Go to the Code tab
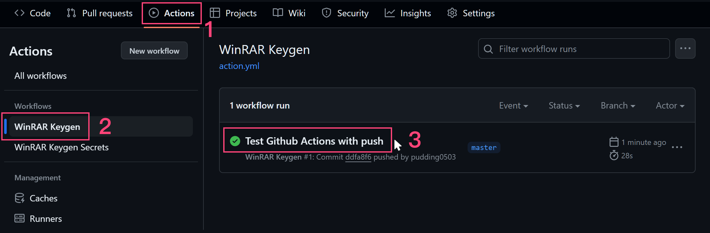 (x=33, y=13)
